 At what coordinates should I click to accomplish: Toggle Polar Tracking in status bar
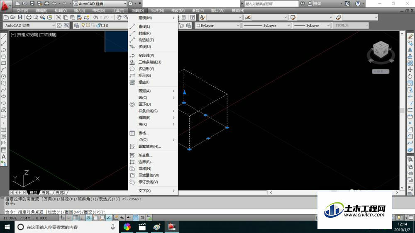point(89,218)
